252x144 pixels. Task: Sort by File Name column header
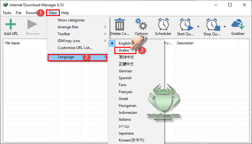pyautogui.click(x=12, y=43)
